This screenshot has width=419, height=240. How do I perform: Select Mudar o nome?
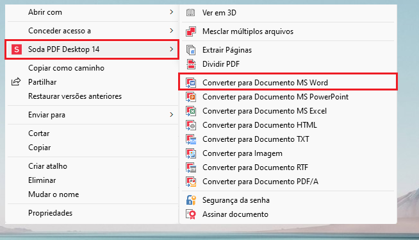pos(92,194)
